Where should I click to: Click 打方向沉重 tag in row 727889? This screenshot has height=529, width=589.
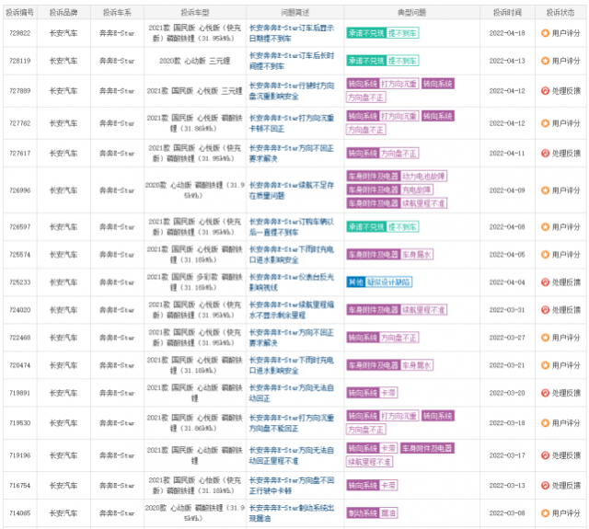398,84
